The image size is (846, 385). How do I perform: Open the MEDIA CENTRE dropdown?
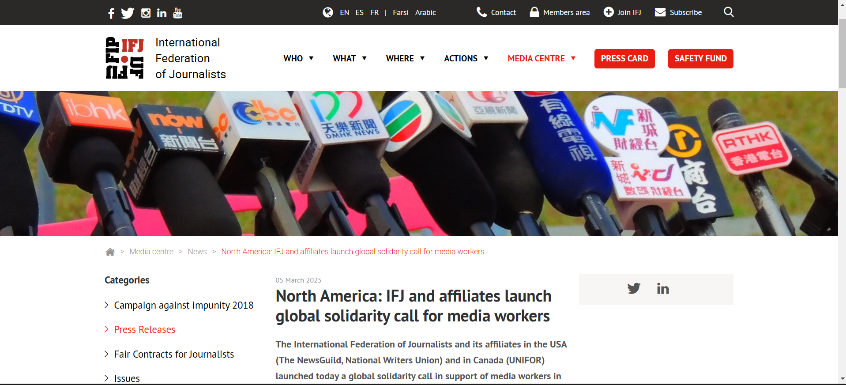[541, 58]
